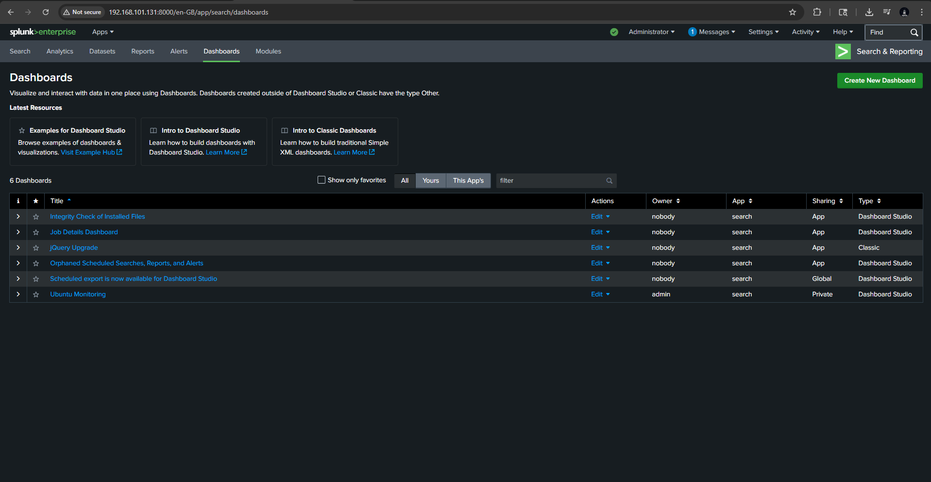Image resolution: width=931 pixels, height=482 pixels.
Task: Click the Splunk enterprise logo
Action: point(43,32)
